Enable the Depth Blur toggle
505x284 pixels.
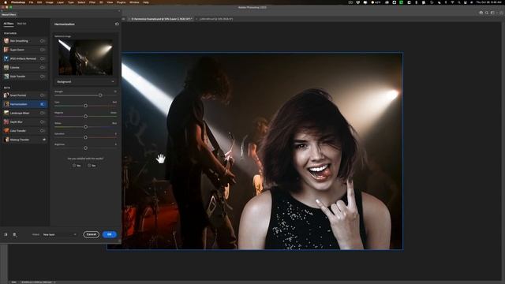point(42,121)
